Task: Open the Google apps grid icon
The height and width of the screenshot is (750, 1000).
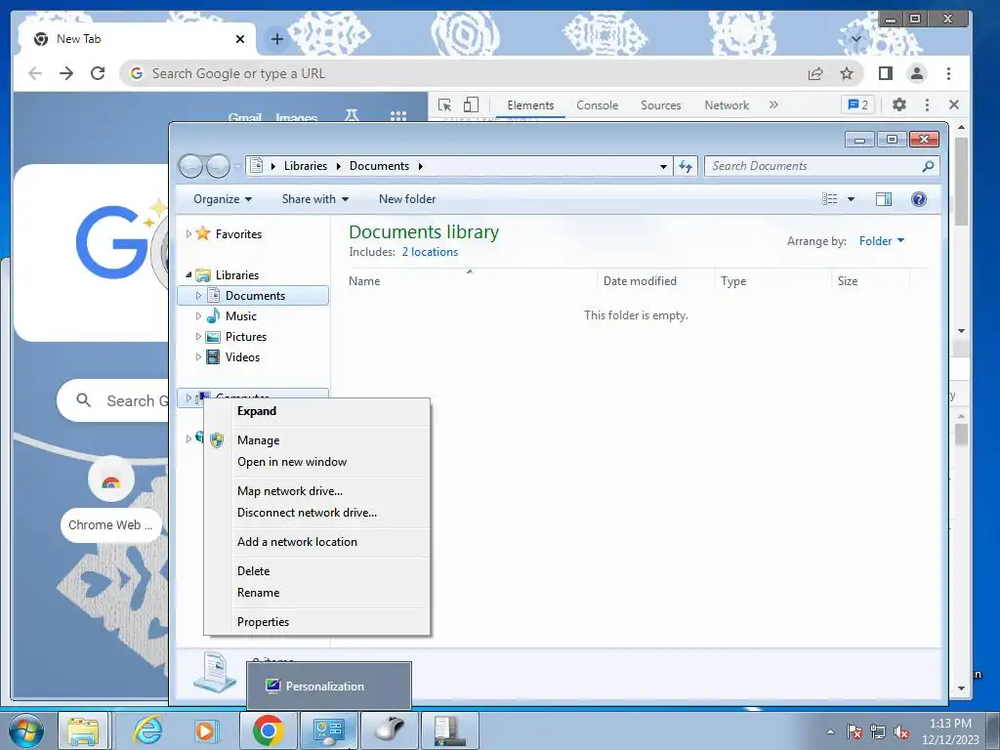Action: click(398, 115)
